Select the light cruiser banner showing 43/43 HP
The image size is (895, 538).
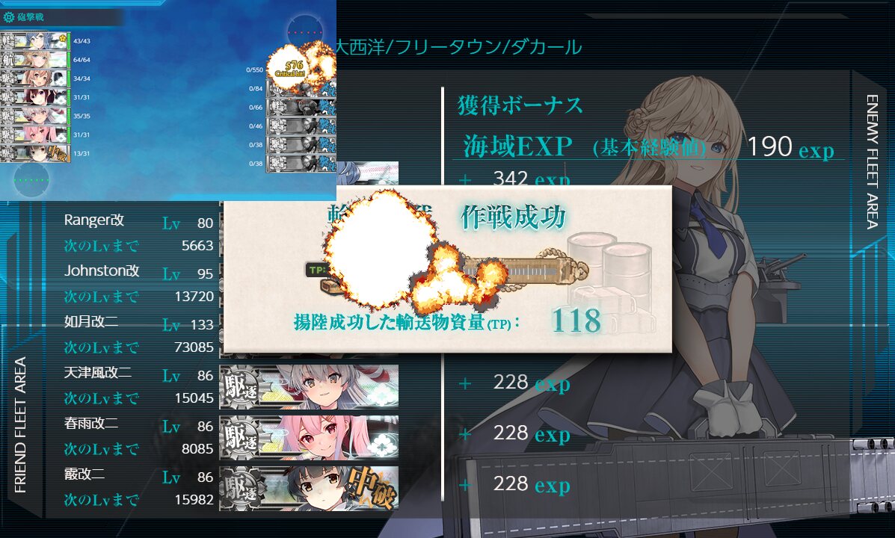click(35, 41)
